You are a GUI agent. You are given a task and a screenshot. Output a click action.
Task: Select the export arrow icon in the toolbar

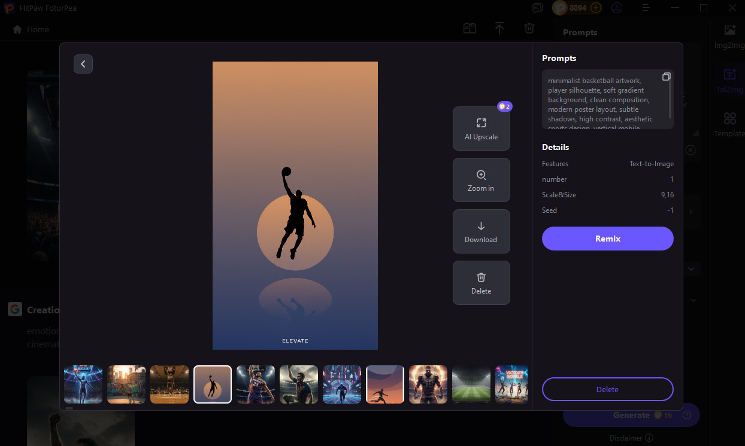coord(499,28)
